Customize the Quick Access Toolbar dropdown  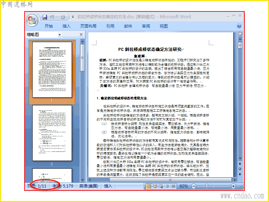(x=73, y=17)
